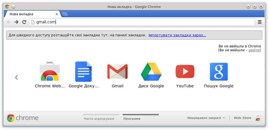This screenshot has width=269, height=130.
Task: Open the Chrome Web Store app icon
Action: point(50,71)
